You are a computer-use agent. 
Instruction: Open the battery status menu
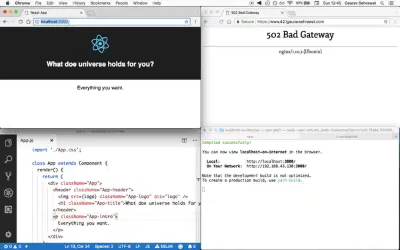pos(303,3)
